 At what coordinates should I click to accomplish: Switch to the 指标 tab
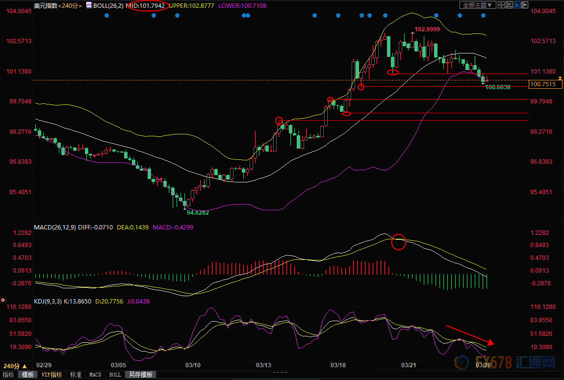(8, 375)
